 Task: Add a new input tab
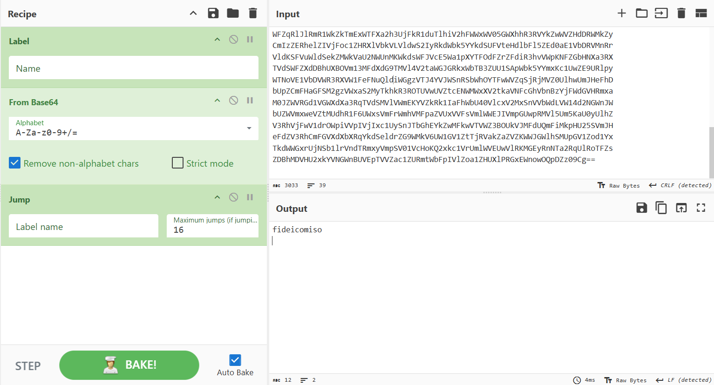point(621,14)
